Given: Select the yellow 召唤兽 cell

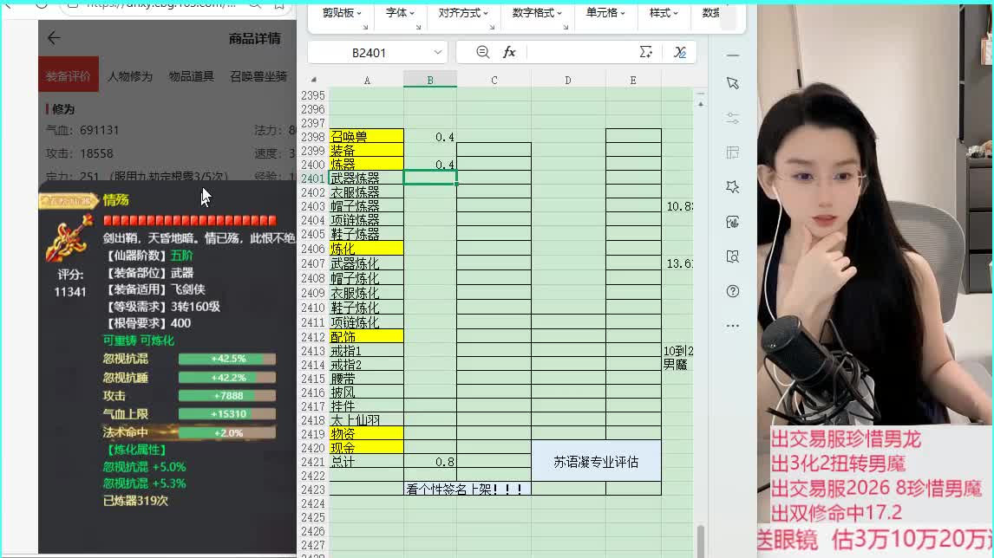Looking at the screenshot, I should pyautogui.click(x=366, y=136).
